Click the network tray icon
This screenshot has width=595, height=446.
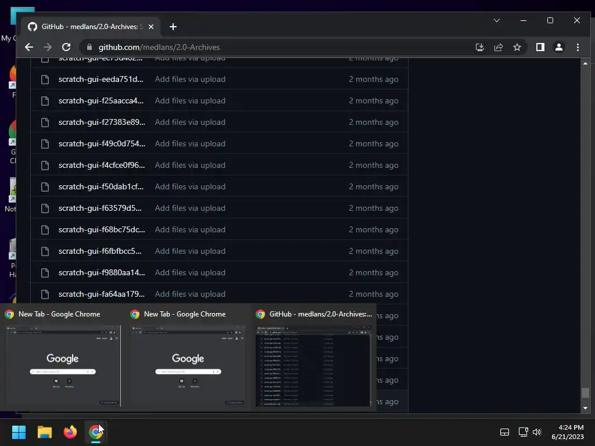[x=523, y=432]
